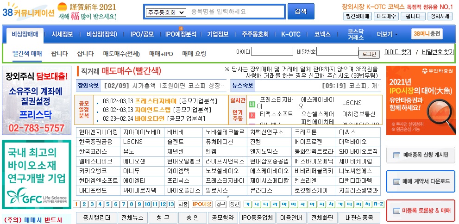Open the 바이오다인 IPO schedule link

[150, 119]
